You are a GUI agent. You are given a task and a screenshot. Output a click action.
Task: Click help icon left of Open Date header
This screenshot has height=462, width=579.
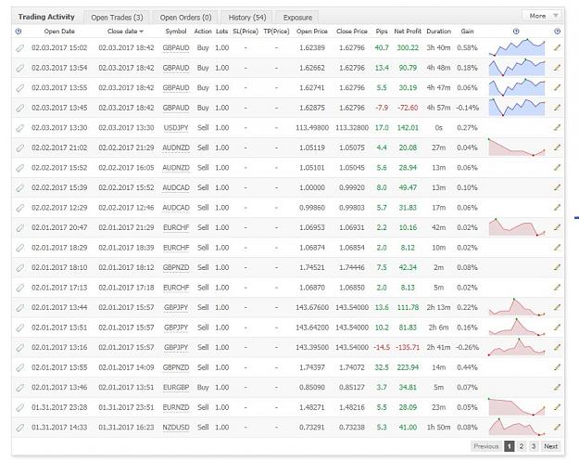click(19, 32)
